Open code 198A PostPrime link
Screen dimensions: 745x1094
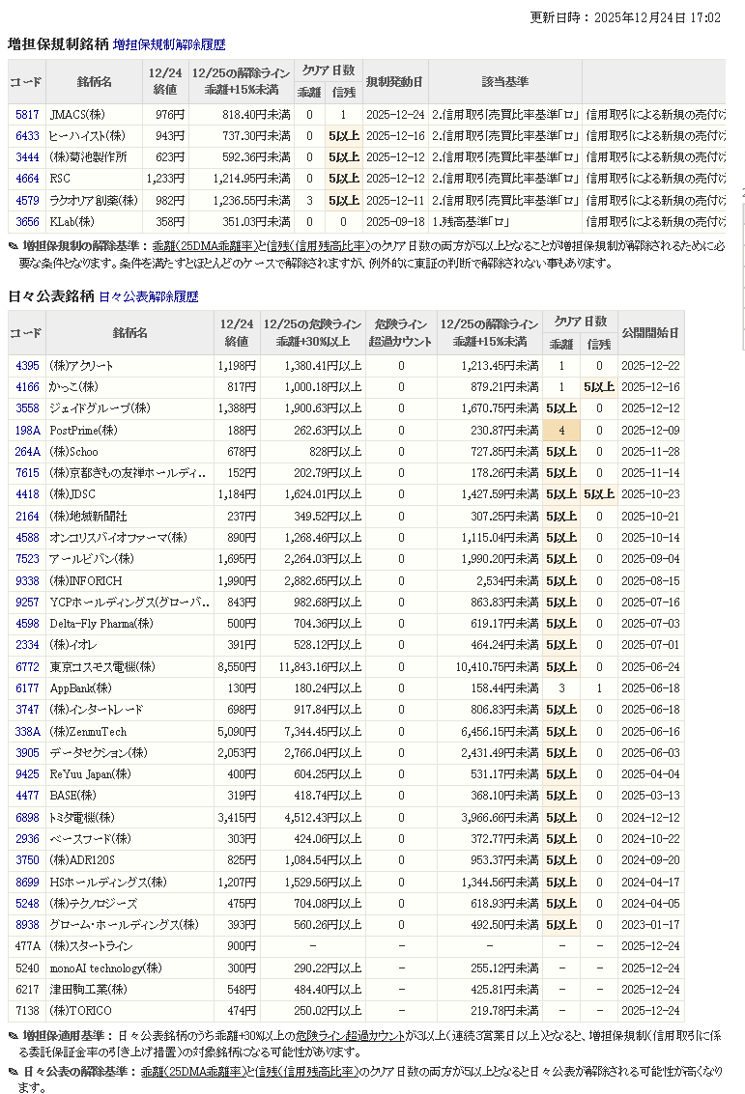tap(27, 430)
